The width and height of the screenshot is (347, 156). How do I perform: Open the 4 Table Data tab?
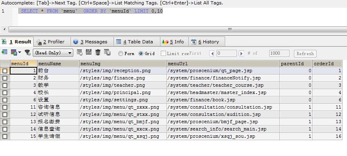136,42
